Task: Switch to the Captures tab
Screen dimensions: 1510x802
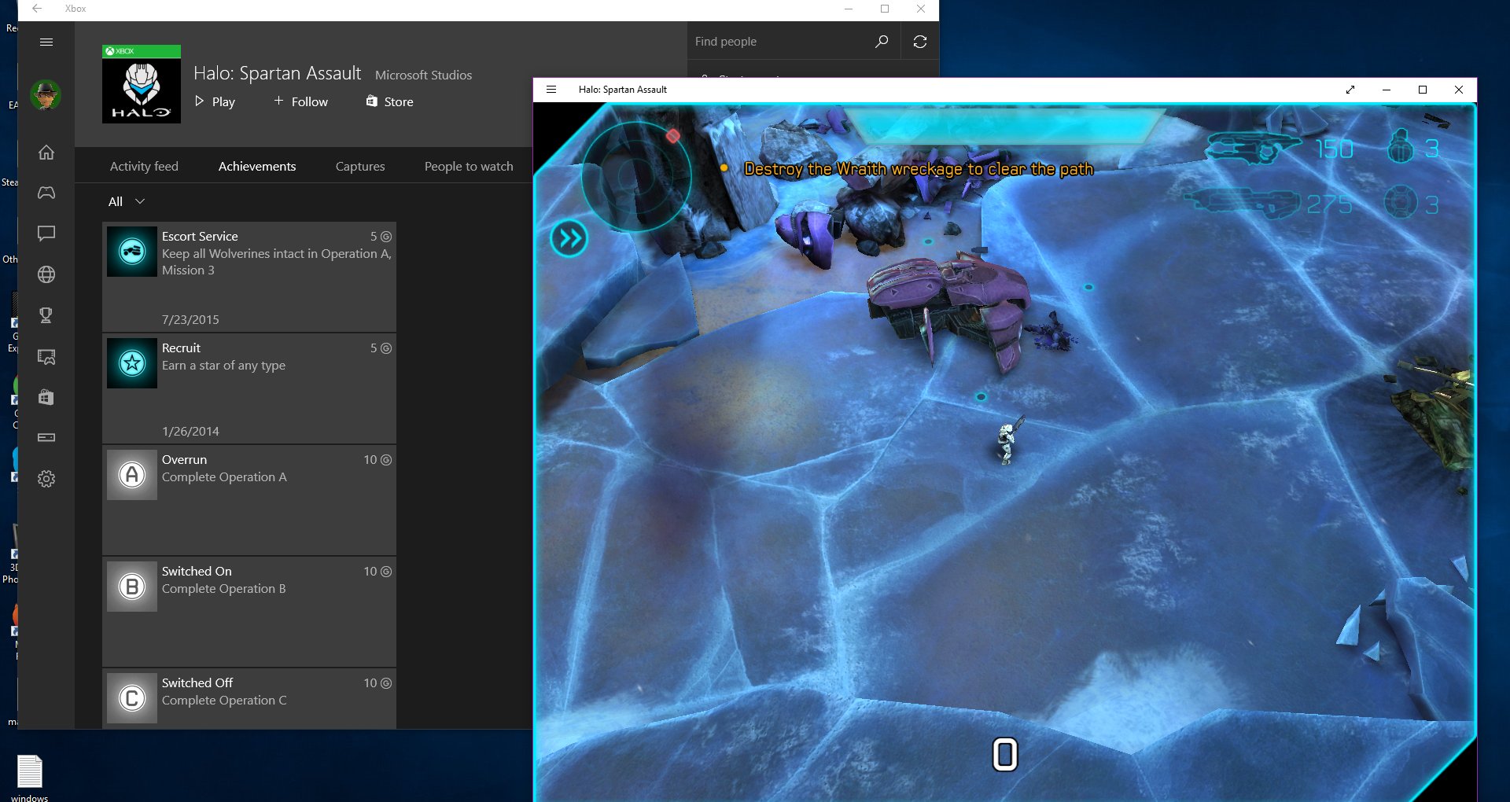Action: (360, 166)
